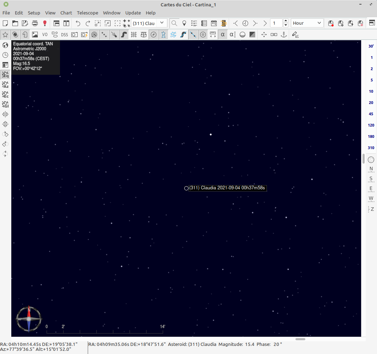Go back one time step
The width and height of the screenshot is (377, 354).
235,23
